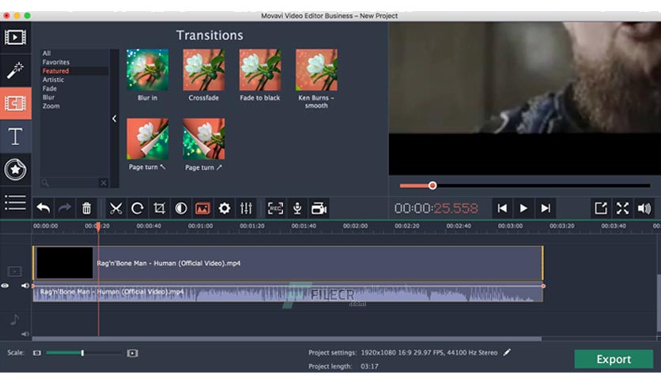Select the Crop tool
The height and width of the screenshot is (382, 661).
(x=160, y=208)
